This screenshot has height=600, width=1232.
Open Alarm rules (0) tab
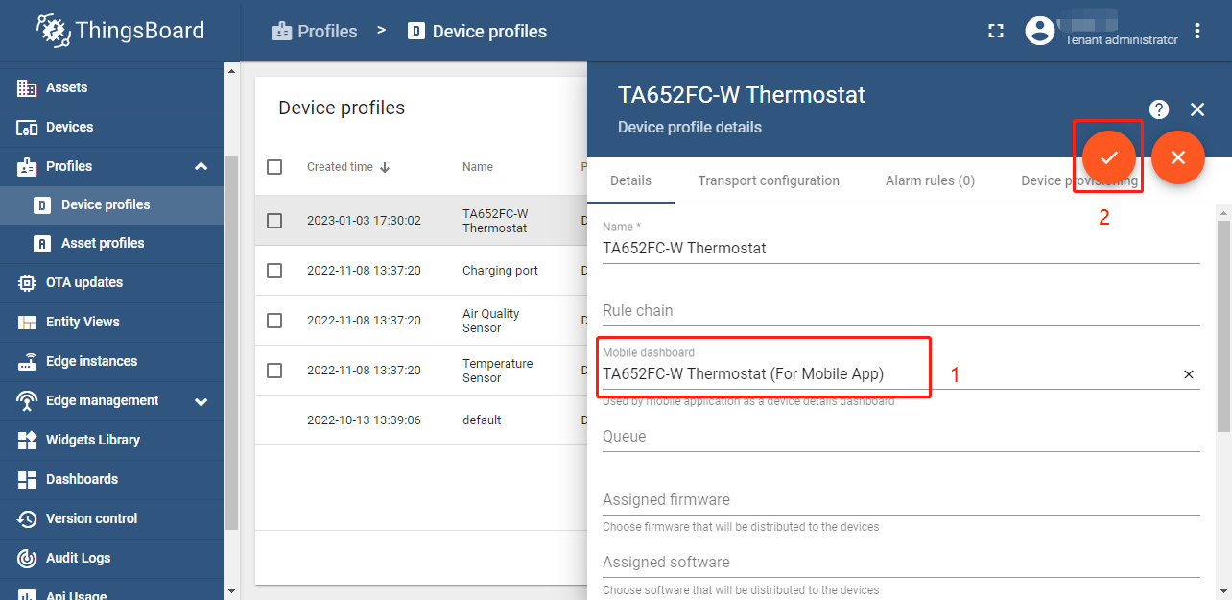pos(930,180)
